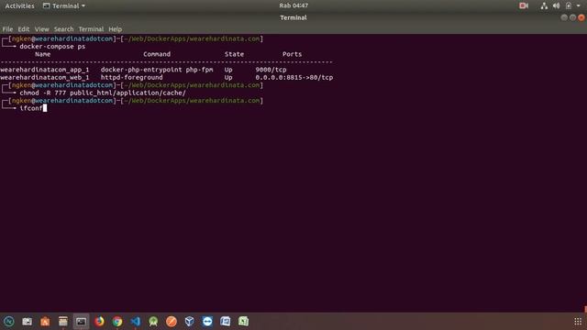Viewport: 587px width, 330px height.
Task: Maximize the Terminal window
Action: (572, 17)
